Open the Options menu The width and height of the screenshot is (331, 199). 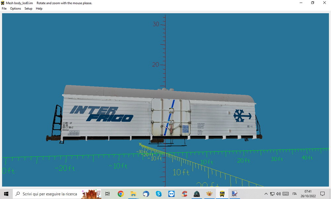(x=16, y=9)
